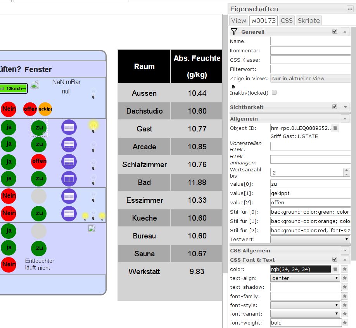The width and height of the screenshot is (356, 328).
Task: Switch to the View tab
Action: pyautogui.click(x=238, y=21)
